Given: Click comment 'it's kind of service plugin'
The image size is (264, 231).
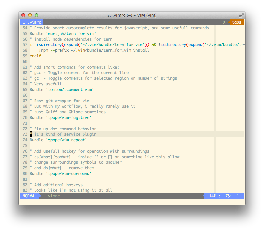Looking at the screenshot, I should pyautogui.click(x=65, y=134).
